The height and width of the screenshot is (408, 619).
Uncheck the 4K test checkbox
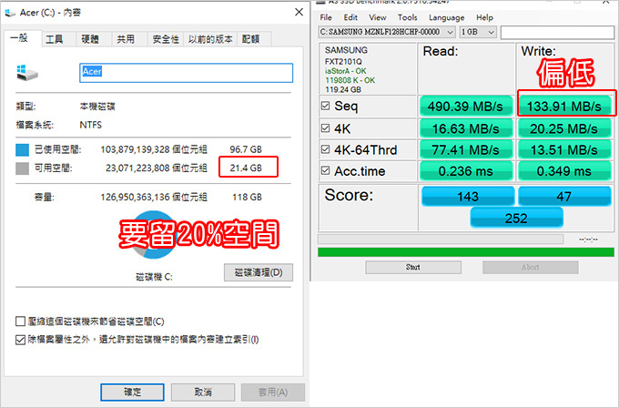click(325, 128)
